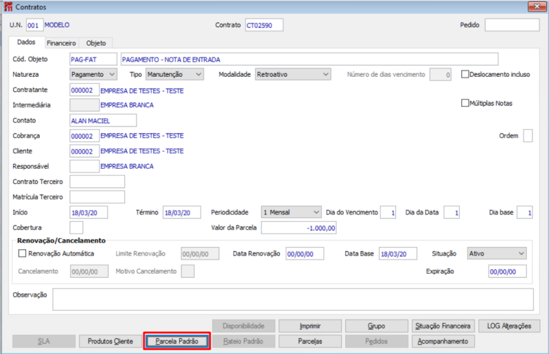Screen dimensions: 549x354
Task: Click the Valor da Parcela field -1.000,00
Action: pos(299,228)
